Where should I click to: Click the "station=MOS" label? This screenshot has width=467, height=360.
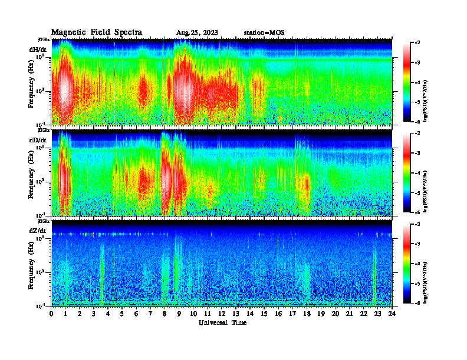click(x=264, y=33)
